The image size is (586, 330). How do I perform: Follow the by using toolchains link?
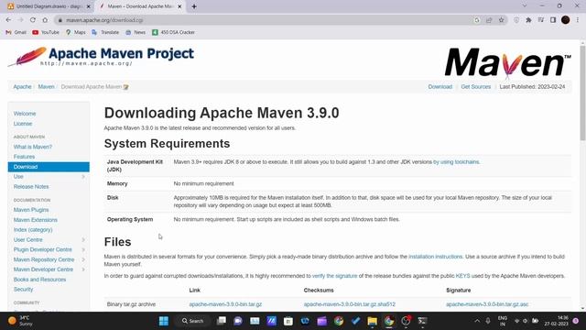[456, 162]
